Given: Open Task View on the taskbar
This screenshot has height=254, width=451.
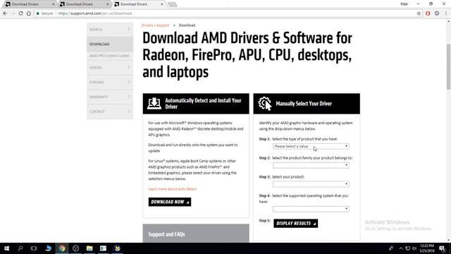Looking at the screenshot, I should [34, 248].
